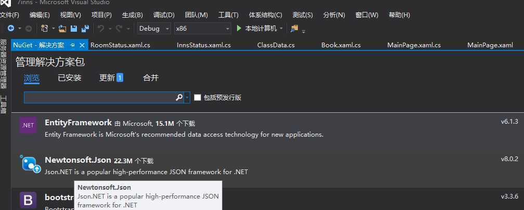This screenshot has height=210, width=524.
Task: Open the Redo history dropdown arrow
Action: (x=128, y=29)
